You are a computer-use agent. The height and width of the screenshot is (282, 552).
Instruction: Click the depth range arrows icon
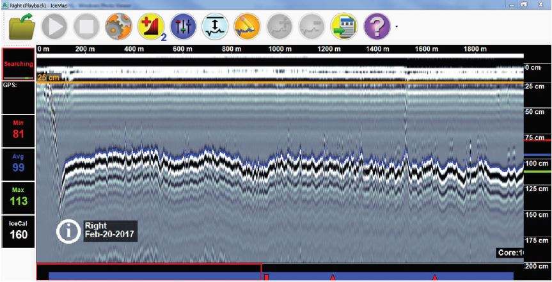(215, 27)
